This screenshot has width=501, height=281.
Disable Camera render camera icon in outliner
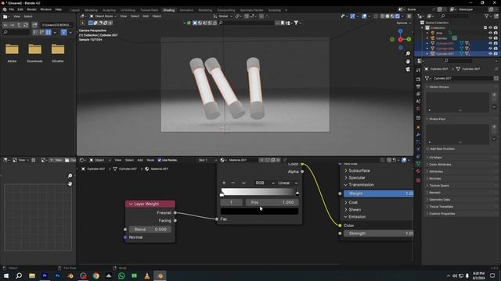pos(496,38)
